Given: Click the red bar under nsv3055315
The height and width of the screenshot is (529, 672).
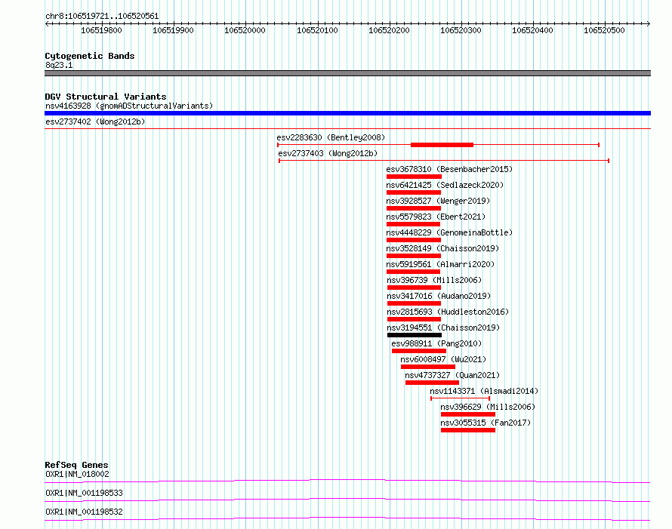Looking at the screenshot, I should point(468,430).
